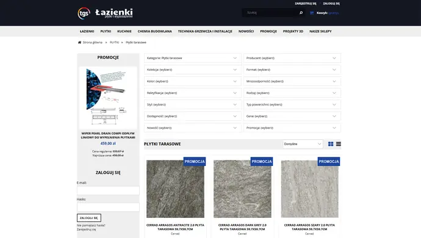421x238 pixels.
Task: Click PROMOCJA badge on Dark Grey tile
Action: point(262,162)
